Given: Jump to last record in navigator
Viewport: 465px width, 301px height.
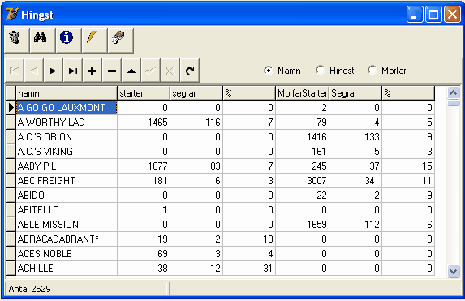Looking at the screenshot, I should [x=73, y=71].
